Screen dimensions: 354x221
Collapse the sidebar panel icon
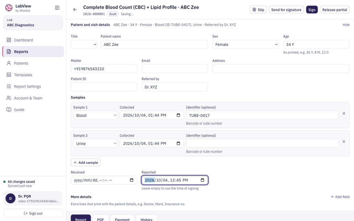pyautogui.click(x=57, y=8)
